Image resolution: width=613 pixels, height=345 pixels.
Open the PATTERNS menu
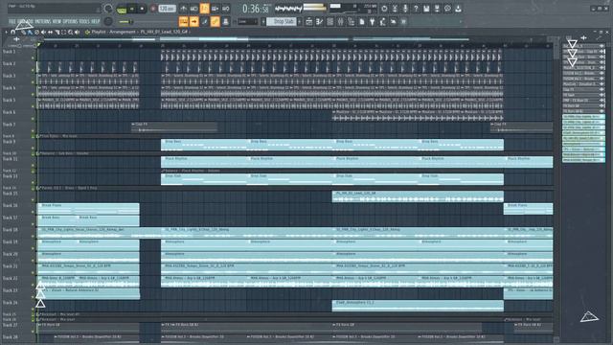coord(42,21)
